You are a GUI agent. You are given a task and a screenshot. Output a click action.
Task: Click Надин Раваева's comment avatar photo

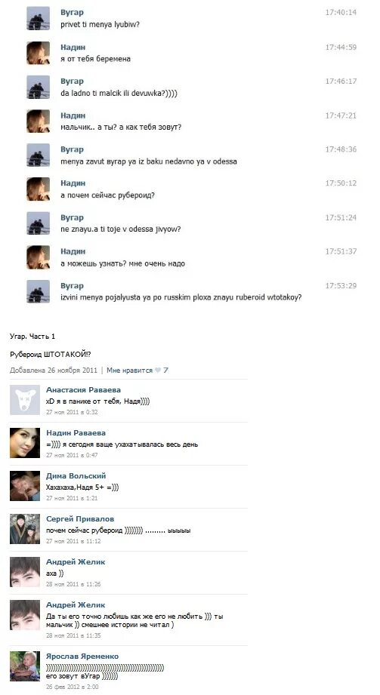pos(25,443)
